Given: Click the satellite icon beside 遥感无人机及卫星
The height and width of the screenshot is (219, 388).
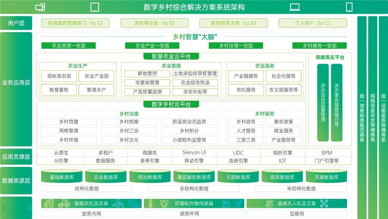Looking at the screenshot, I should click(269, 204).
